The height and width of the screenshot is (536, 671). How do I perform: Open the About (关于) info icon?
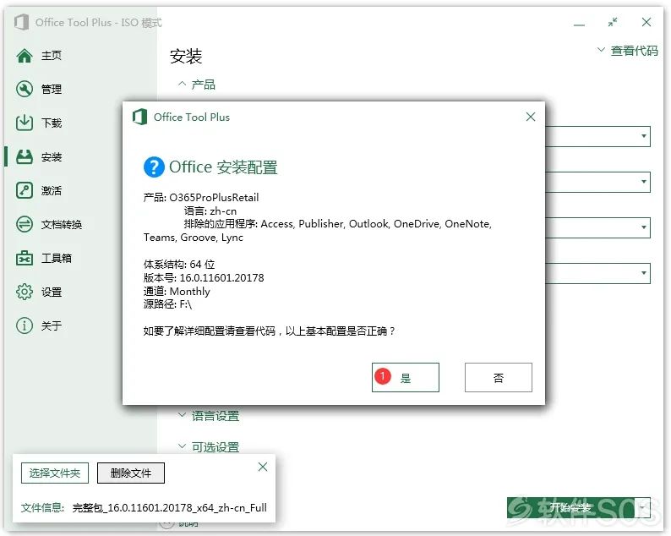coord(25,325)
